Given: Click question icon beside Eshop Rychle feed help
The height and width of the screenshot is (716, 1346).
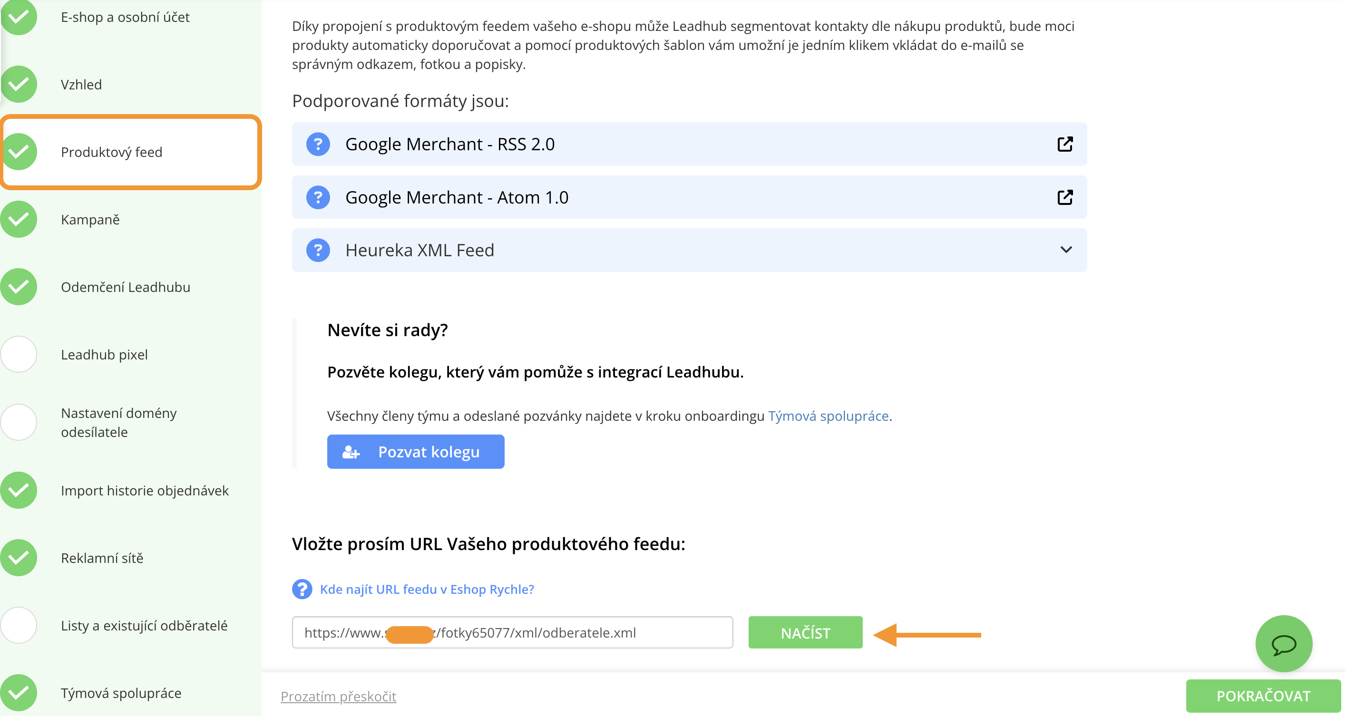Looking at the screenshot, I should click(302, 589).
